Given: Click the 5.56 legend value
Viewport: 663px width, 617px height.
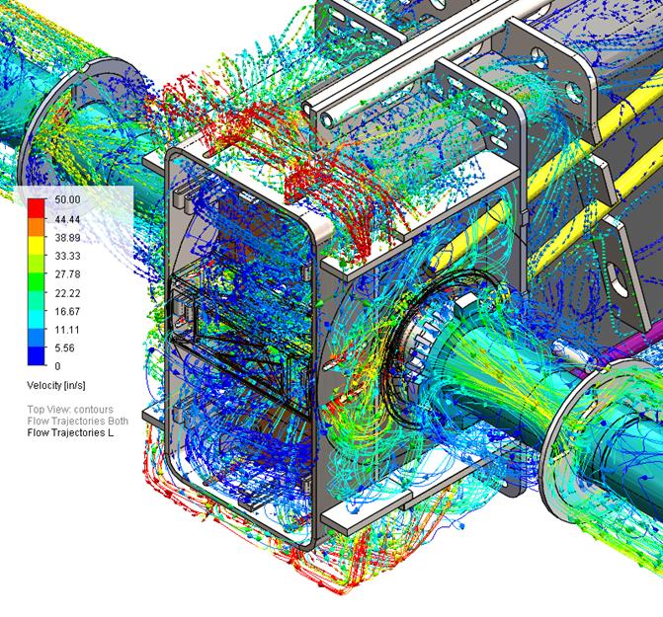Looking at the screenshot, I should click(x=64, y=347).
